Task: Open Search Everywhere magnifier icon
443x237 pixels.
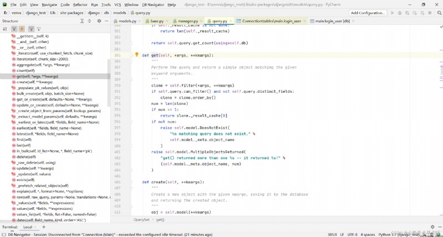Action: point(439,13)
